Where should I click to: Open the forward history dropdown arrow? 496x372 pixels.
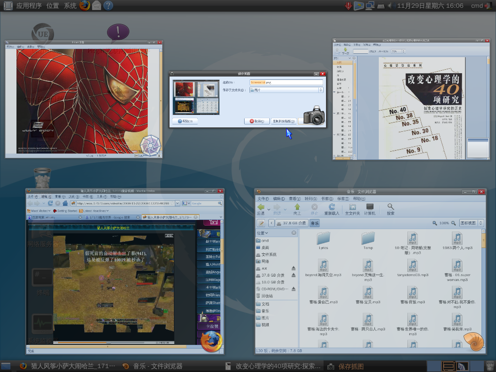tap(285, 209)
